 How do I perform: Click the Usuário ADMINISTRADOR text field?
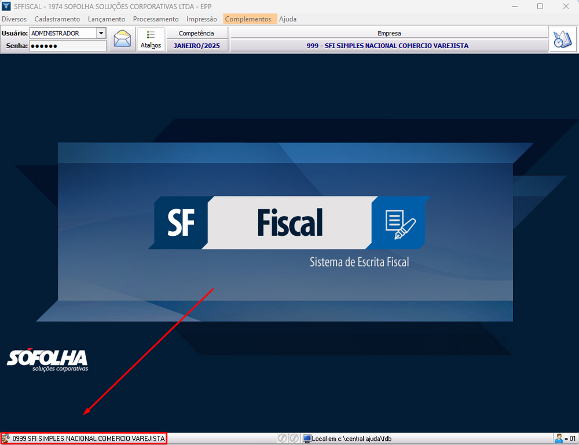click(x=63, y=34)
